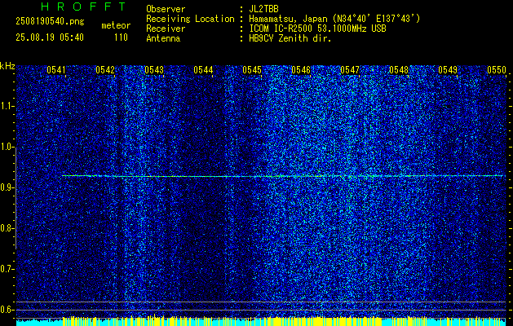Click the 0.7 kHz axis label

click(x=7, y=269)
